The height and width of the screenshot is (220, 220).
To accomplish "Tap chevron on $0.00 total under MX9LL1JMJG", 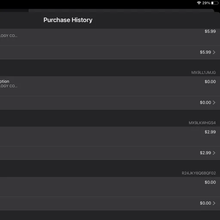I will (x=214, y=103).
